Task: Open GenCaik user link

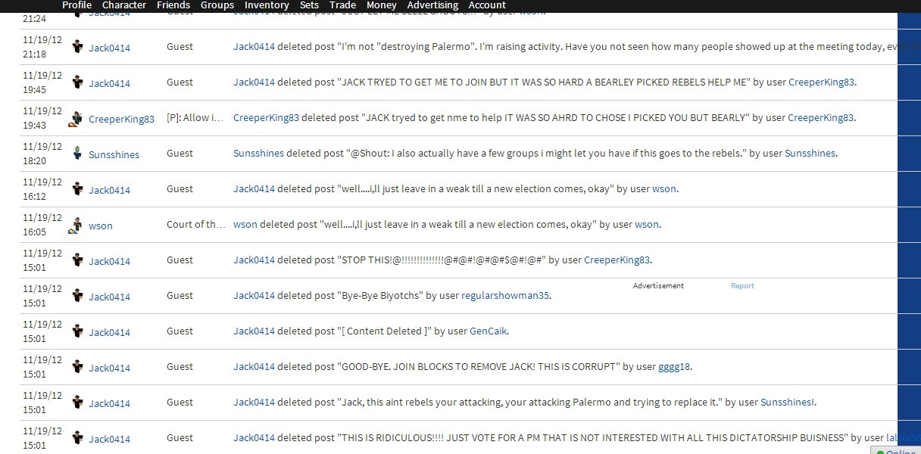Action: 489,331
